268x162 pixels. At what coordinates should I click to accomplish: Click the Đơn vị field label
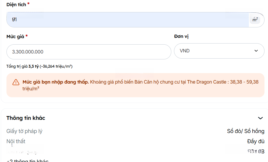click(181, 37)
